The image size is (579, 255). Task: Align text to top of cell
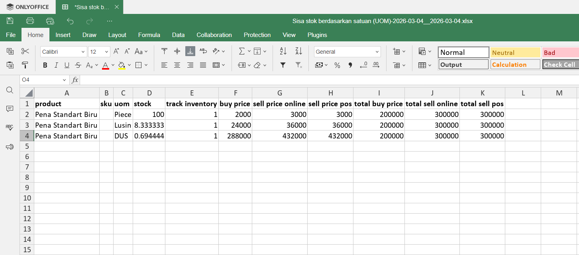(x=164, y=51)
